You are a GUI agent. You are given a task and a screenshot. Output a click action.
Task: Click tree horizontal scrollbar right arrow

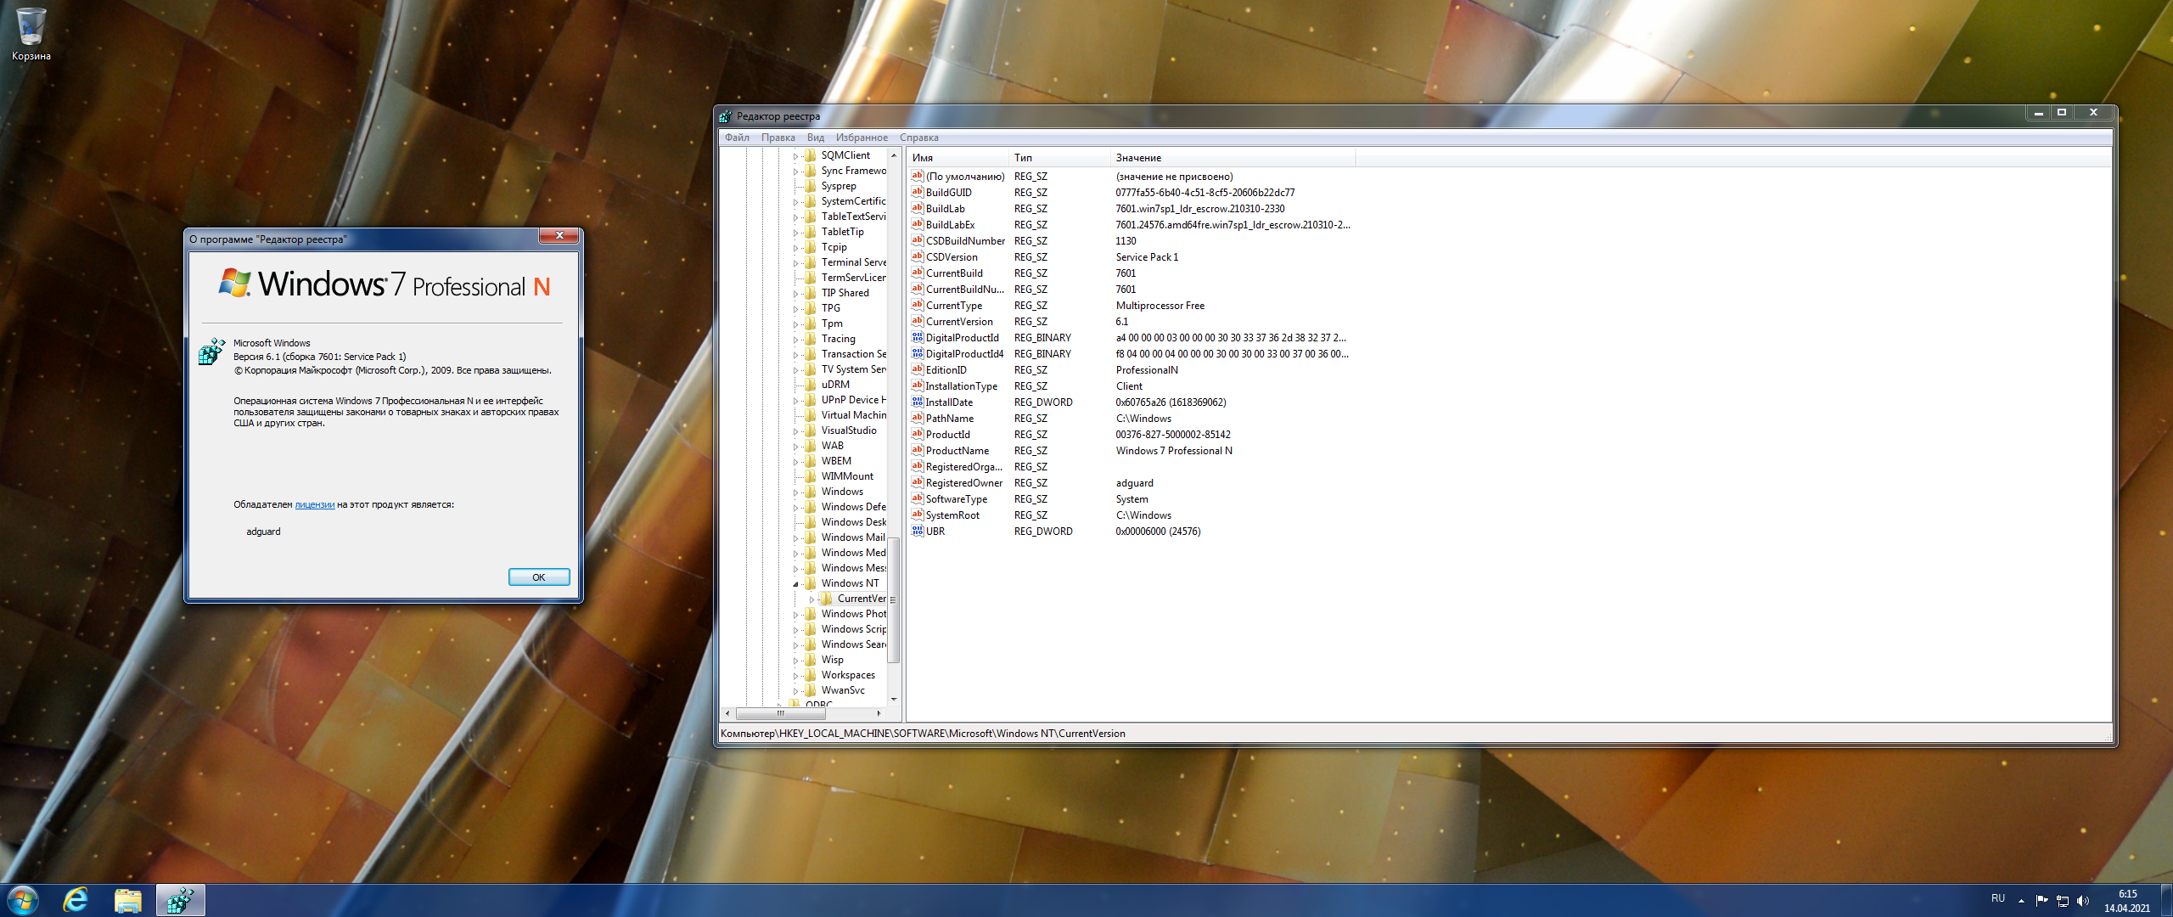(x=879, y=713)
